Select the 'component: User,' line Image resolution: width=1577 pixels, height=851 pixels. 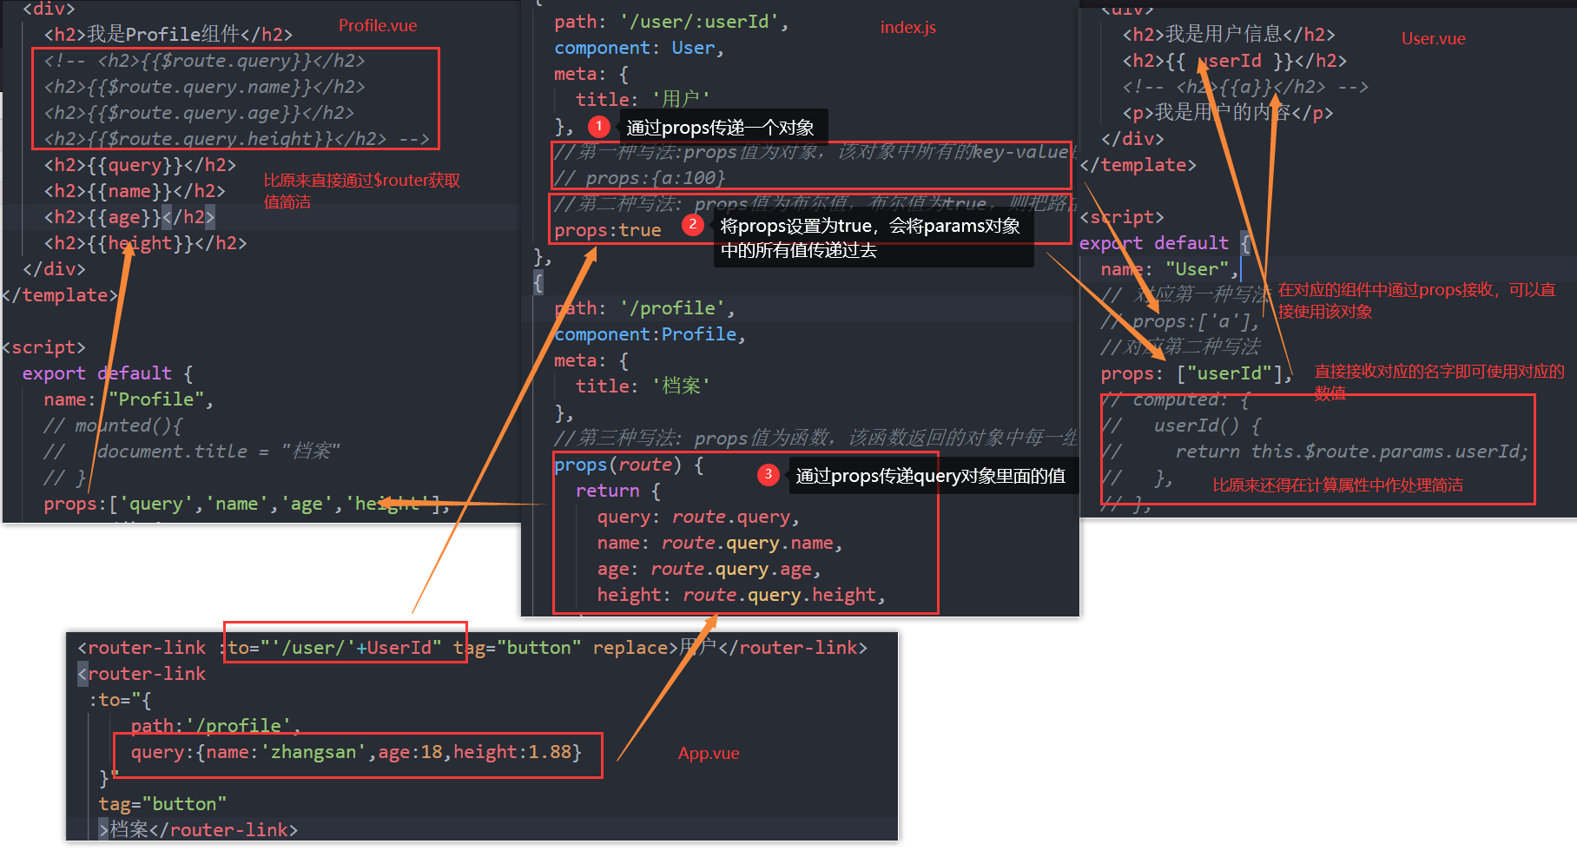click(639, 48)
